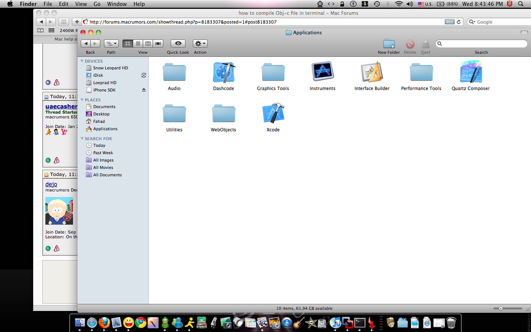Select the Interface Builder icon
Viewport: 531px width, 332px height.
(x=372, y=72)
